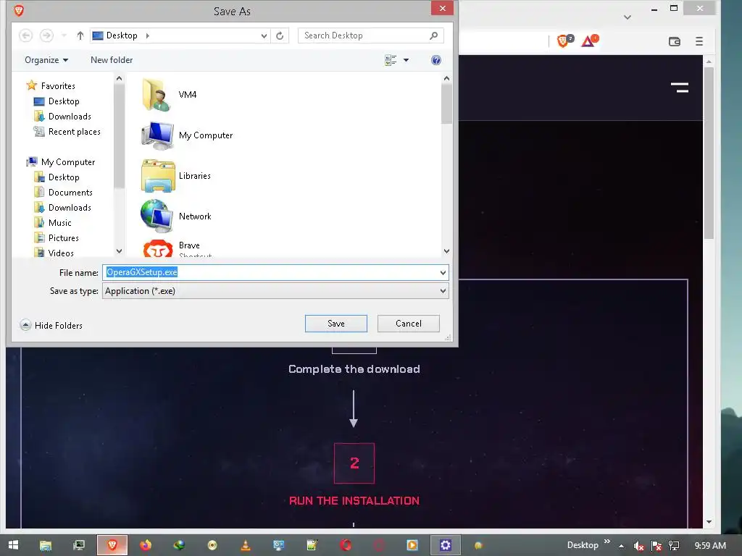Open the Save as type dropdown
The height and width of the screenshot is (556, 742).
[275, 291]
